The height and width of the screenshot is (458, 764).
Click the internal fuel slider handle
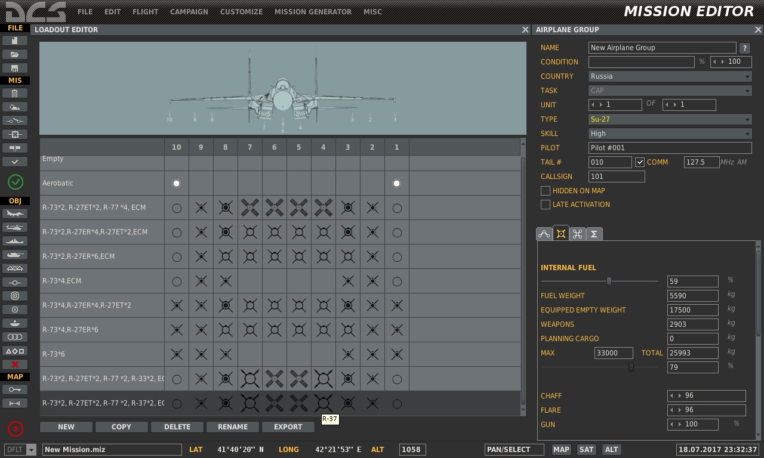pos(609,281)
